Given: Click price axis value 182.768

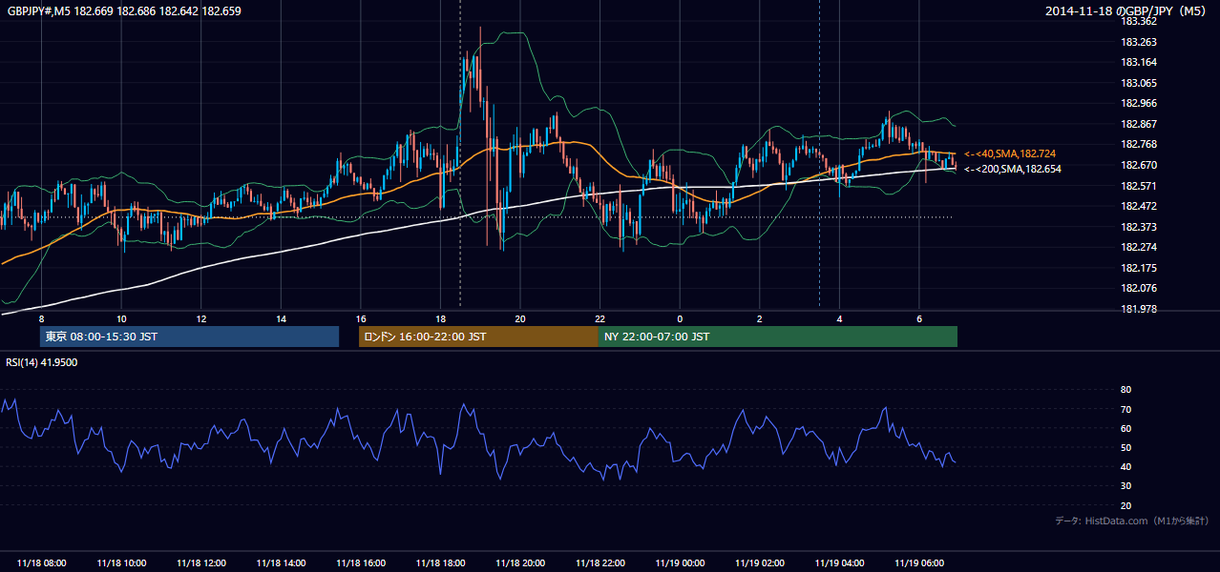Looking at the screenshot, I should (1138, 145).
